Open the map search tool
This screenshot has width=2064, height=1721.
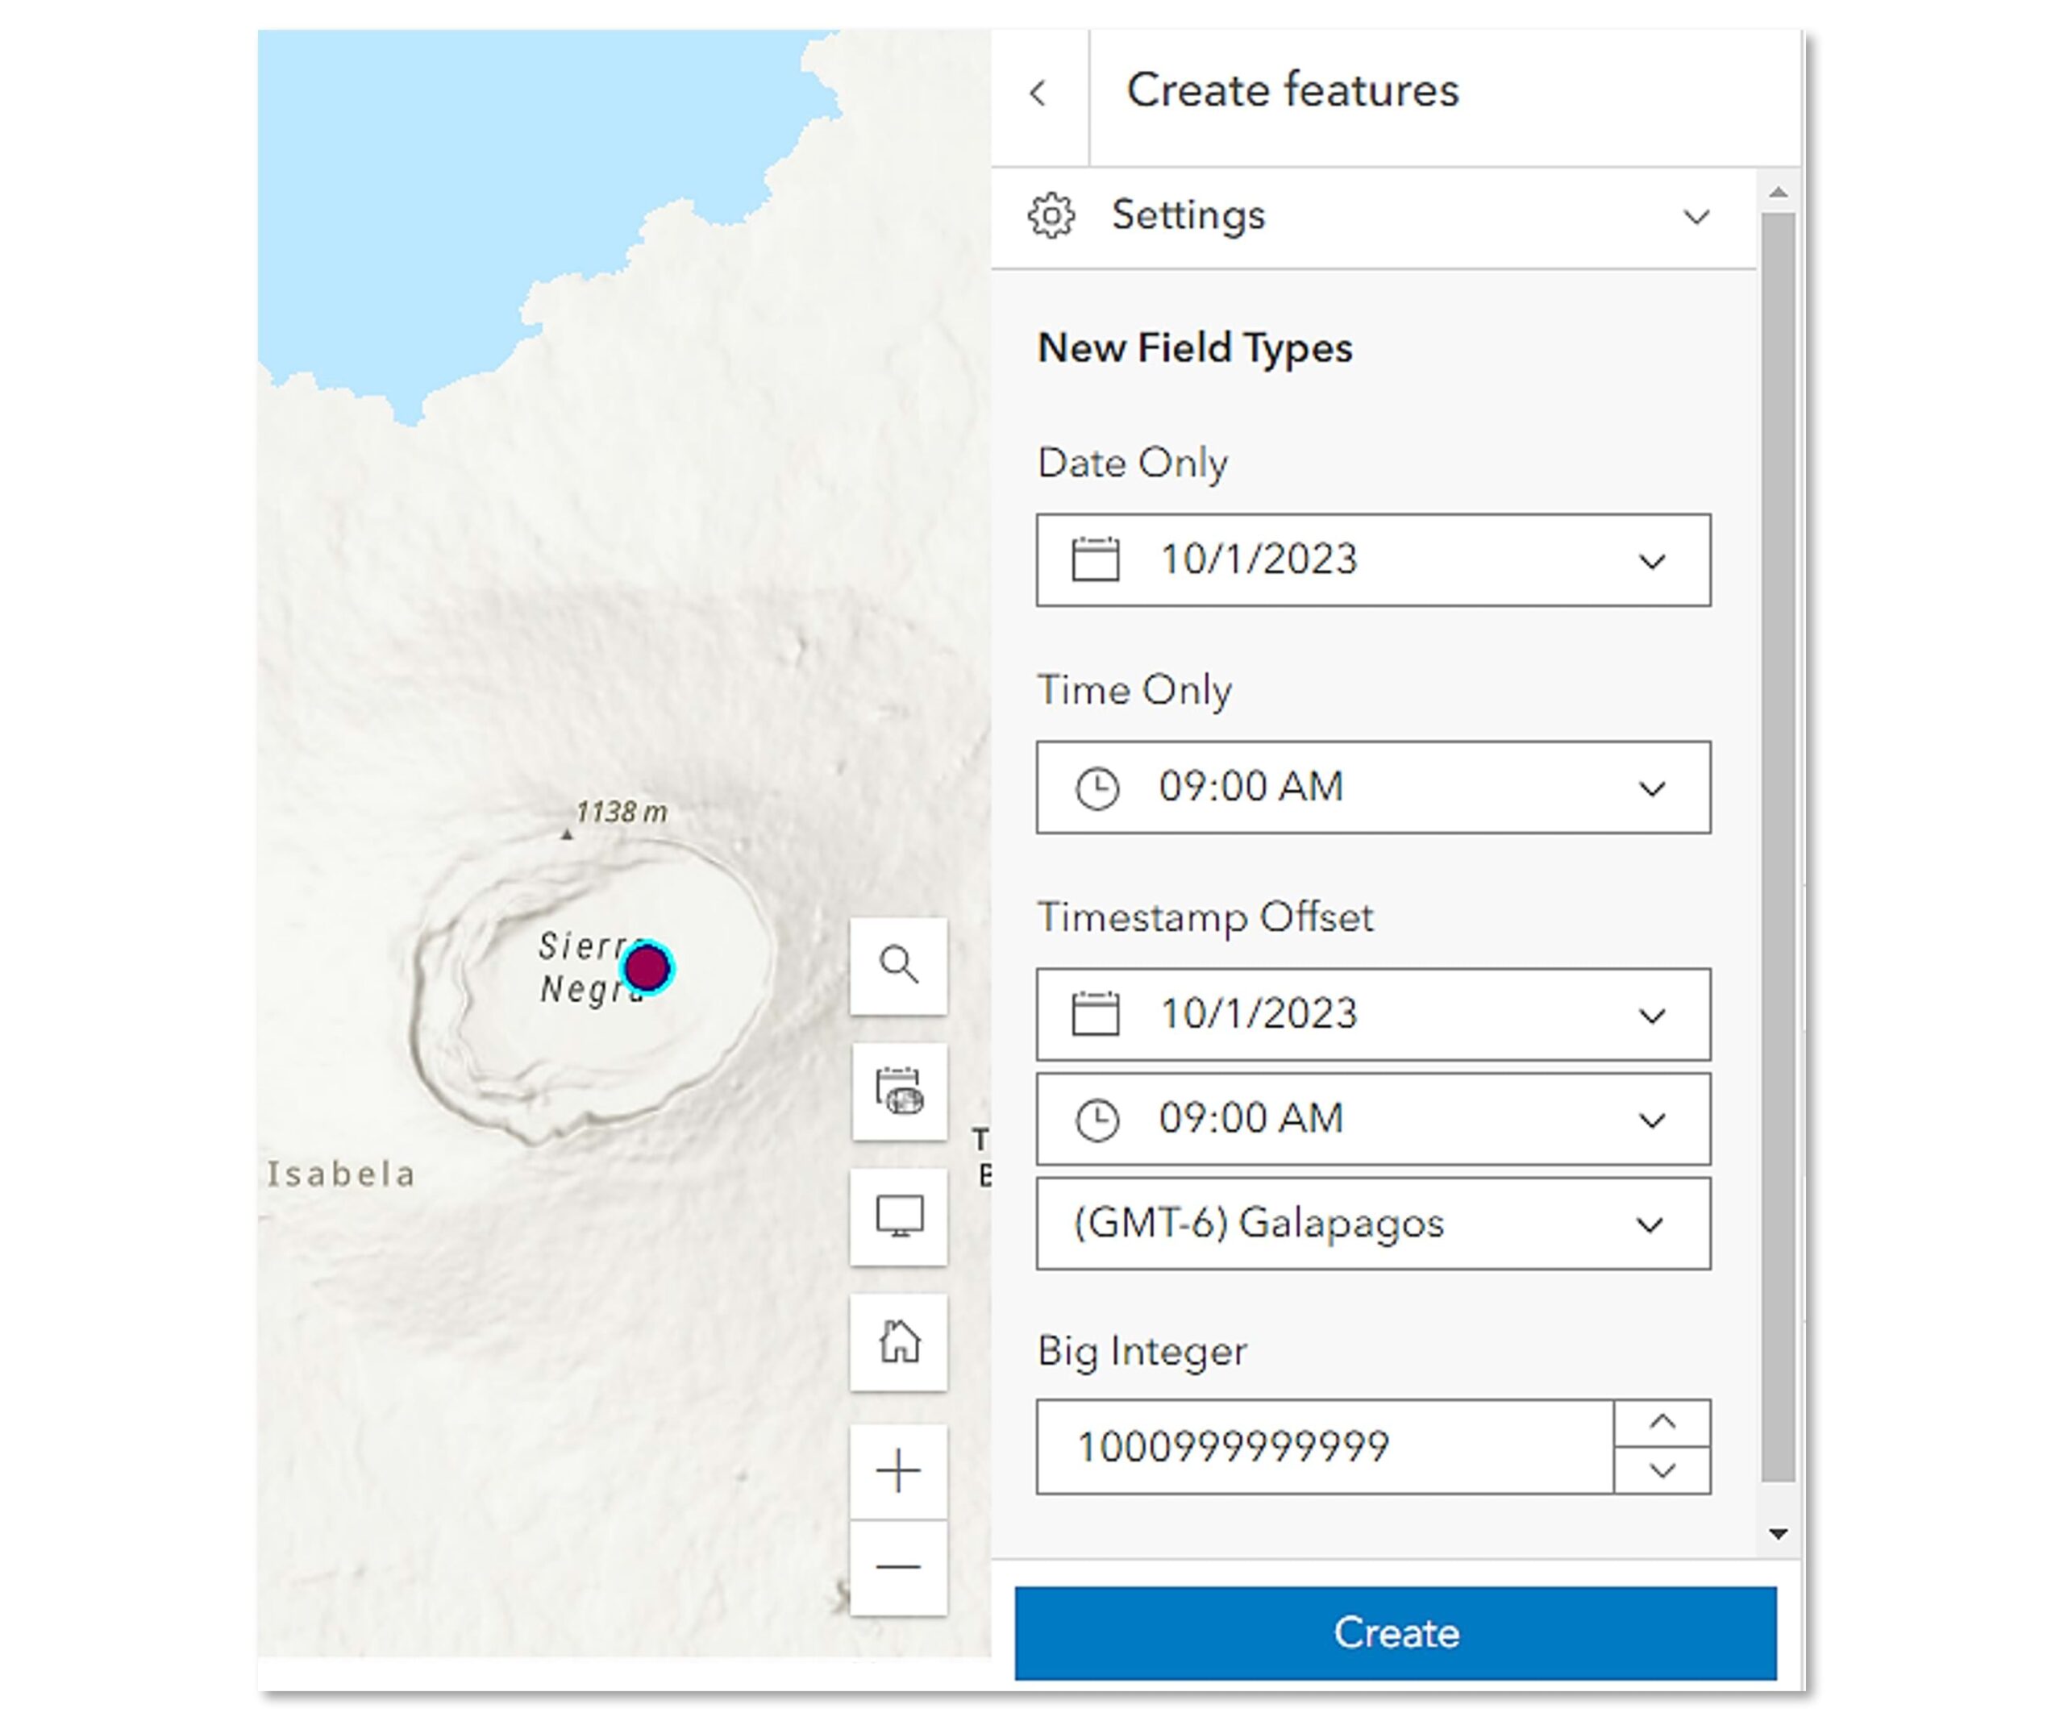click(x=898, y=968)
